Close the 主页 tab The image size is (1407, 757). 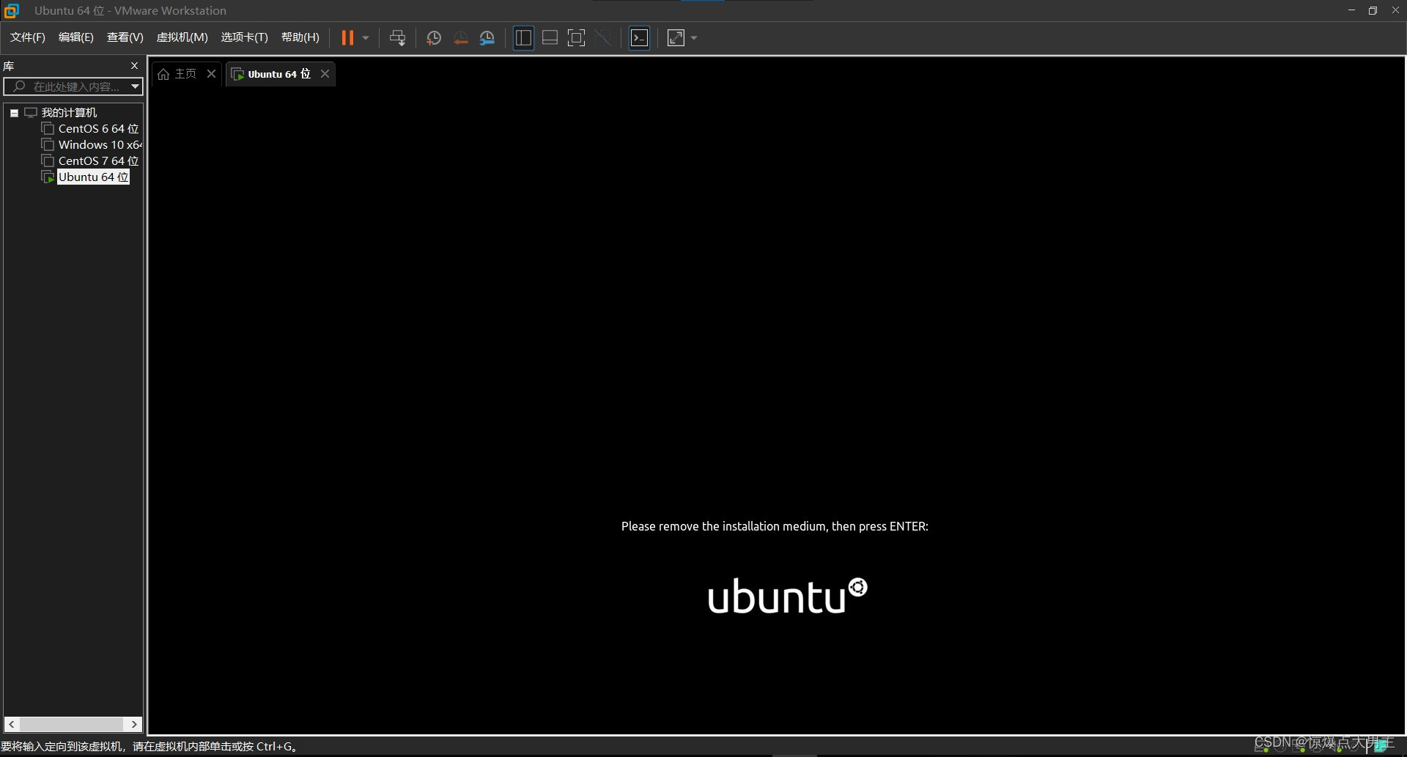[x=211, y=74]
